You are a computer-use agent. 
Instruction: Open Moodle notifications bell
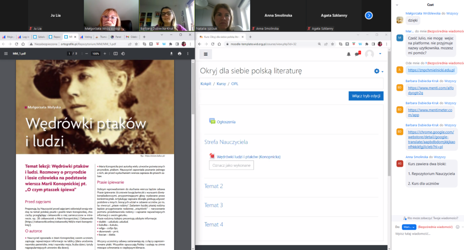click(x=348, y=54)
